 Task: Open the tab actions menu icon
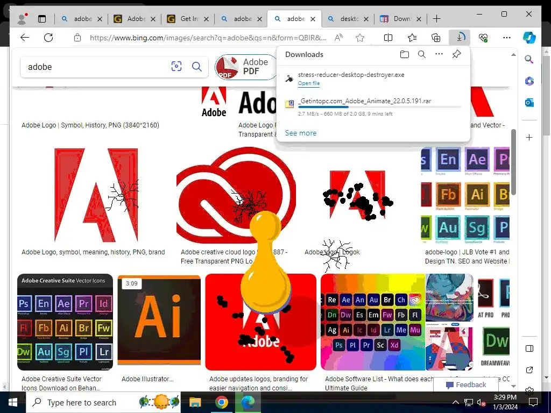click(x=42, y=19)
